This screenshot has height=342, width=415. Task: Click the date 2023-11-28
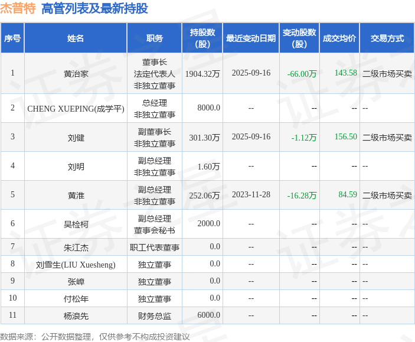pos(251,194)
